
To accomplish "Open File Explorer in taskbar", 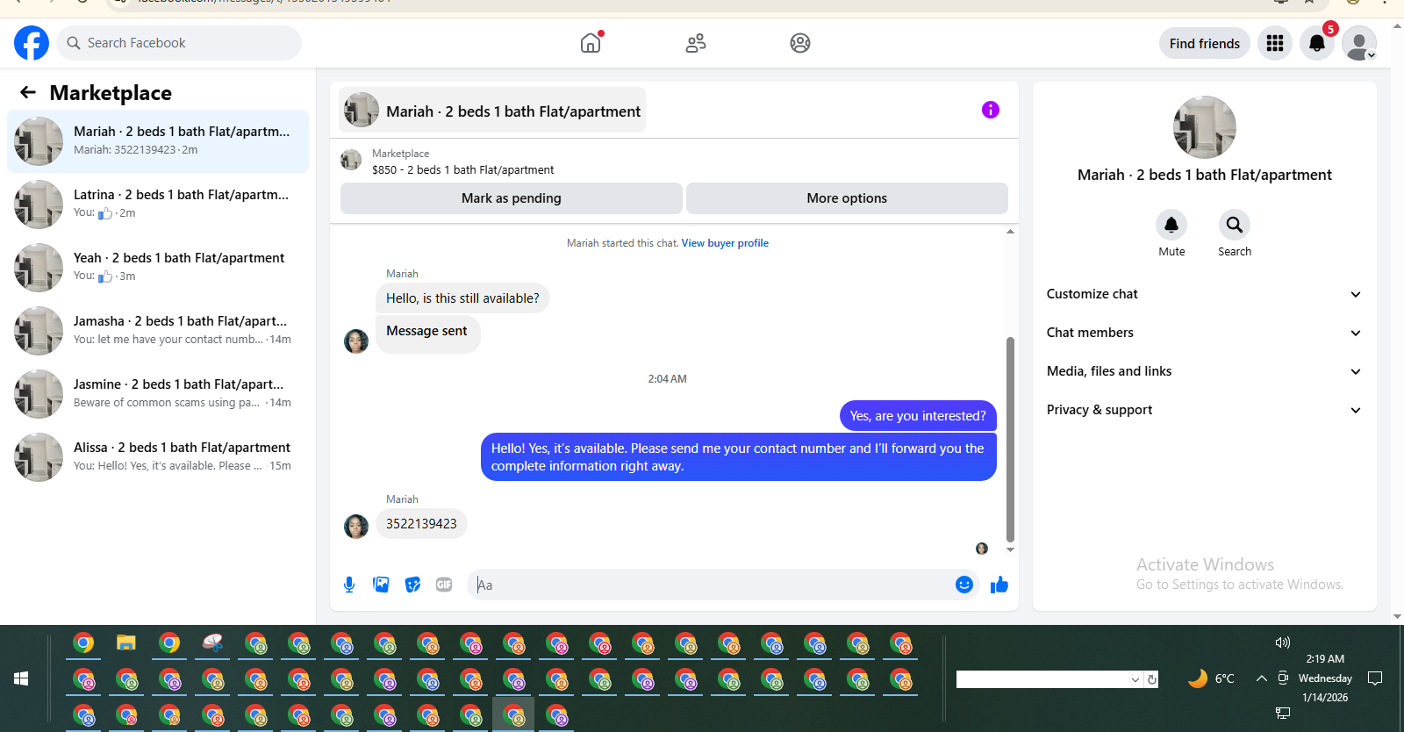I will pos(126,643).
